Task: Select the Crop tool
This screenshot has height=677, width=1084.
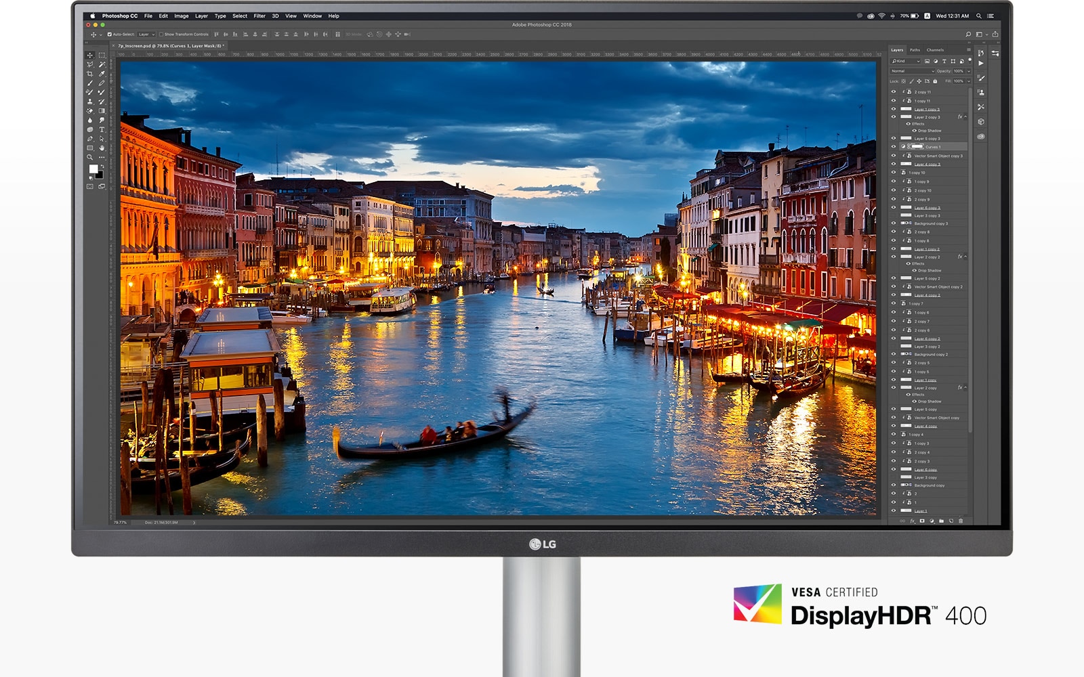Action: (x=89, y=74)
